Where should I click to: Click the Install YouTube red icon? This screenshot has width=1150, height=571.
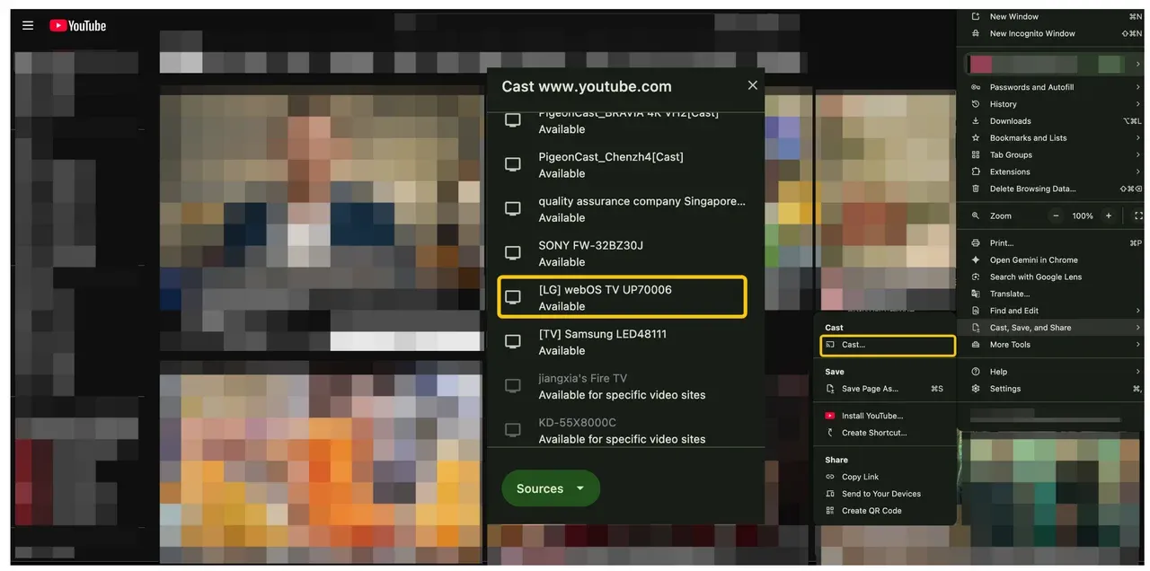(830, 416)
